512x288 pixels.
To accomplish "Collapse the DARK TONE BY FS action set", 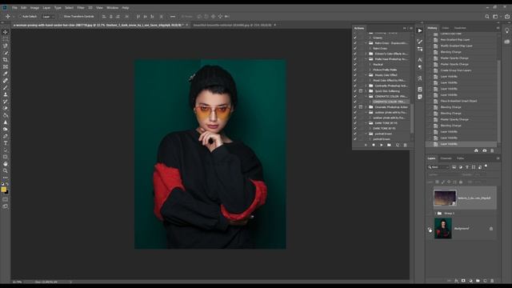I will click(x=366, y=123).
